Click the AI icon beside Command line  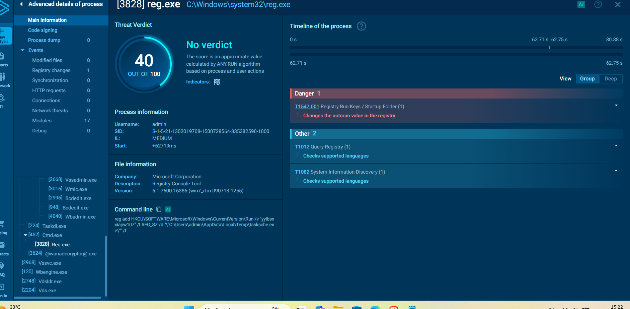(168, 209)
